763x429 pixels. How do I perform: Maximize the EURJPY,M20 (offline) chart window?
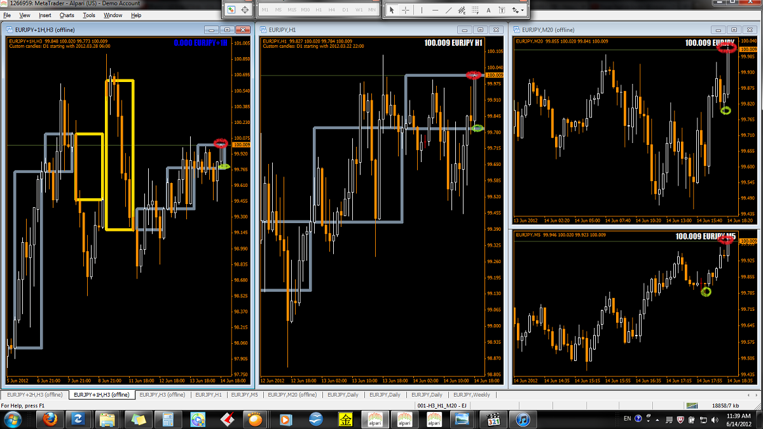pyautogui.click(x=733, y=29)
